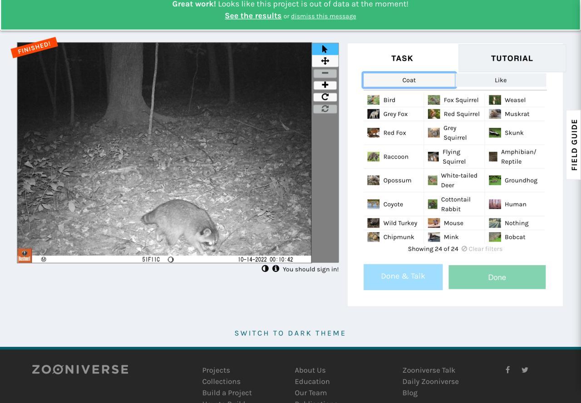Open Daily Zooniverse link

430,382
